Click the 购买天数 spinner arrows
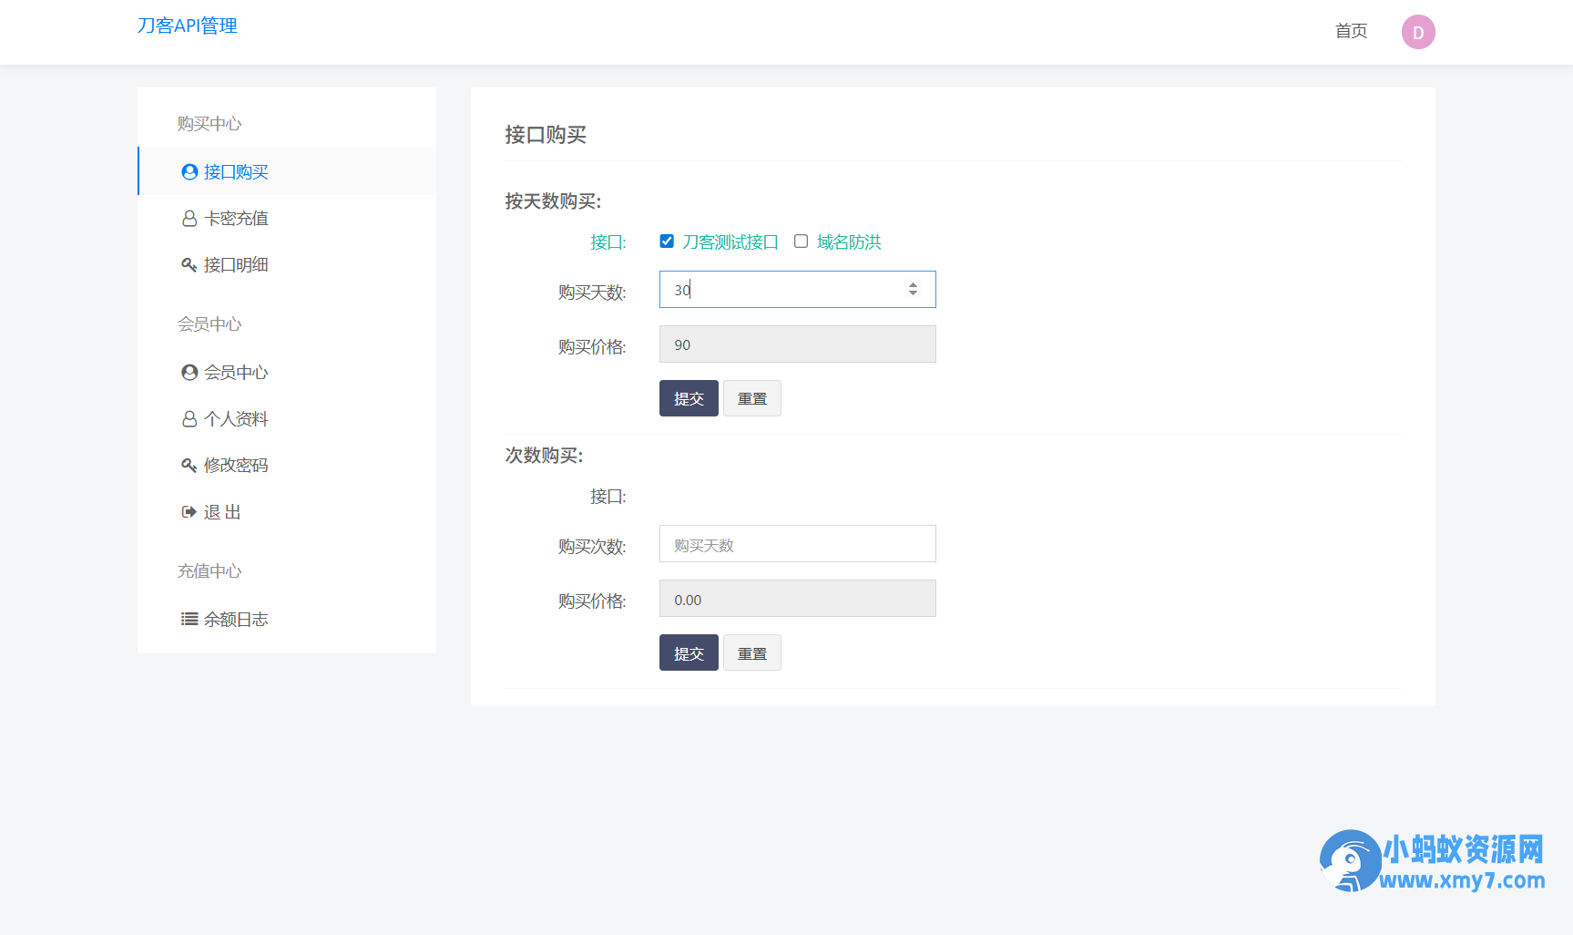 pos(913,290)
